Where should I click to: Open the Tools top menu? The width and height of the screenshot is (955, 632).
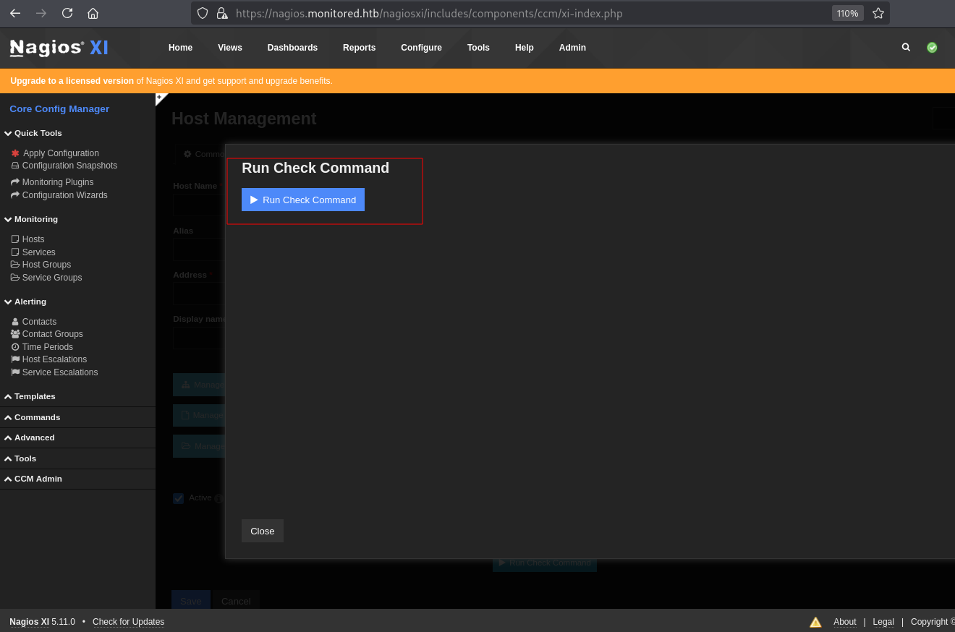478,48
